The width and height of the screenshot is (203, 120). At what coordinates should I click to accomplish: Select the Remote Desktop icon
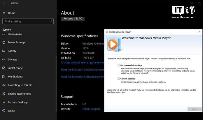pos(4,102)
